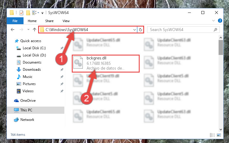Open the Help question mark icon

pyautogui.click(x=220, y=21)
